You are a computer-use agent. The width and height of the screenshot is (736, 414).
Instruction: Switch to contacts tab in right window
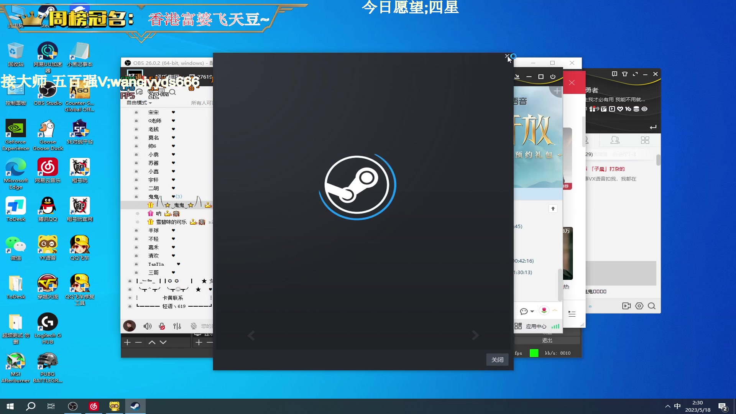tap(615, 140)
